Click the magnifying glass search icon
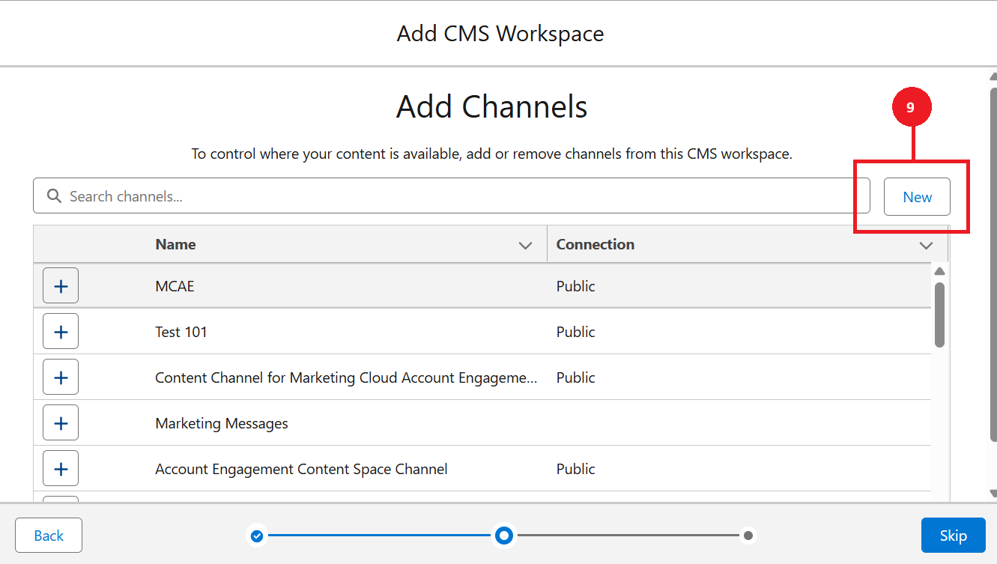This screenshot has width=997, height=564. (x=54, y=196)
